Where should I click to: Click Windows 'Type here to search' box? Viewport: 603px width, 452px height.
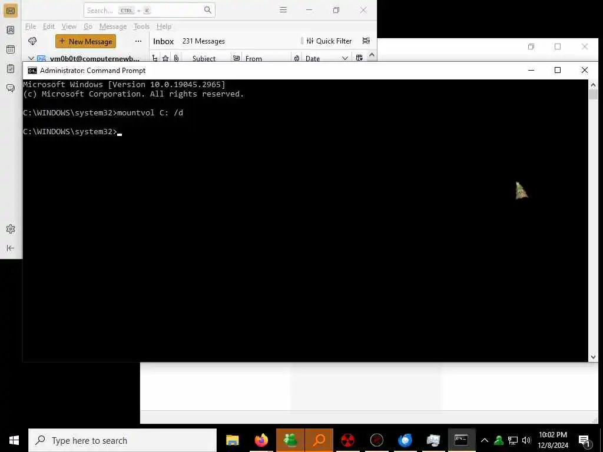click(122, 440)
